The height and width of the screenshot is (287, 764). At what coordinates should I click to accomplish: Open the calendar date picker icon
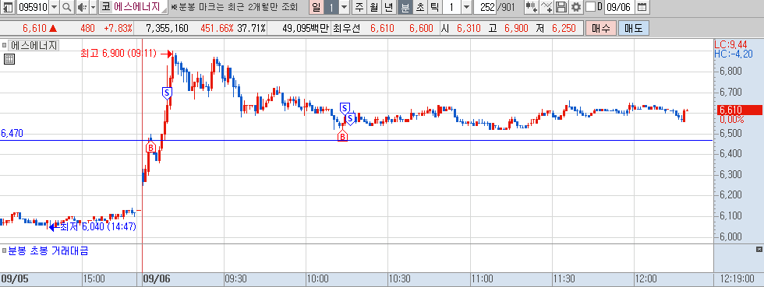click(x=642, y=7)
